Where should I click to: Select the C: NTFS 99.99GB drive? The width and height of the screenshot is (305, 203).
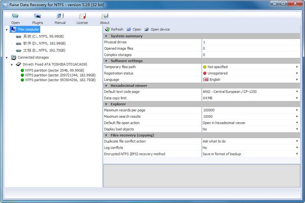pos(40,37)
